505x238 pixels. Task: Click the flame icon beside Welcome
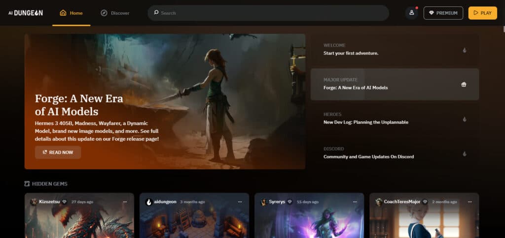click(x=465, y=50)
